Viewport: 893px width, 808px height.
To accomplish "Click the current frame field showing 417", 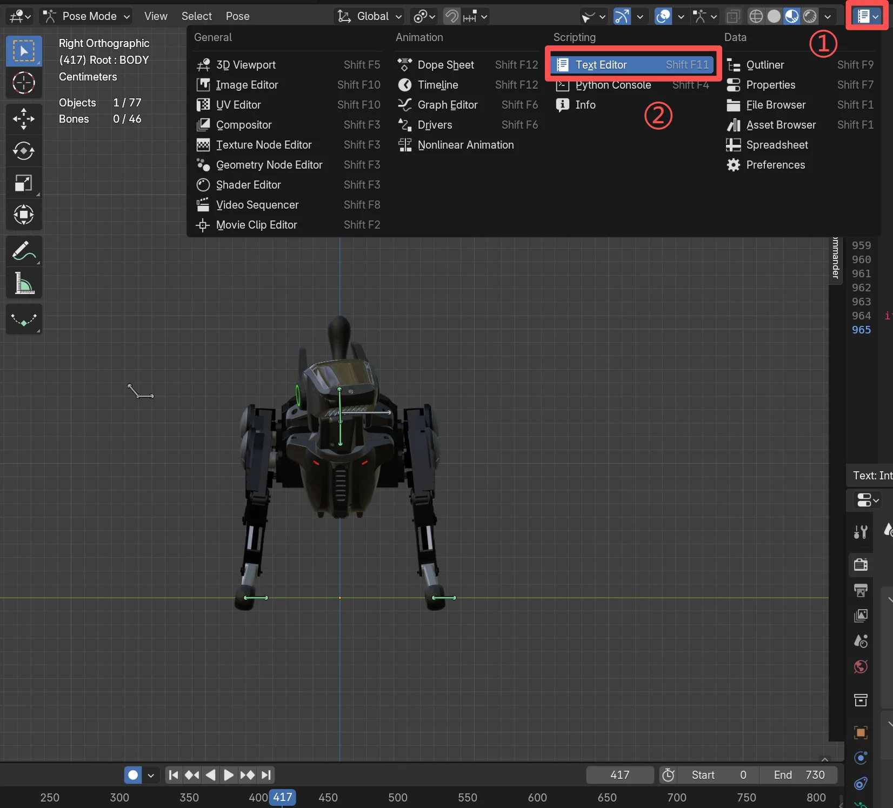I will pyautogui.click(x=620, y=775).
